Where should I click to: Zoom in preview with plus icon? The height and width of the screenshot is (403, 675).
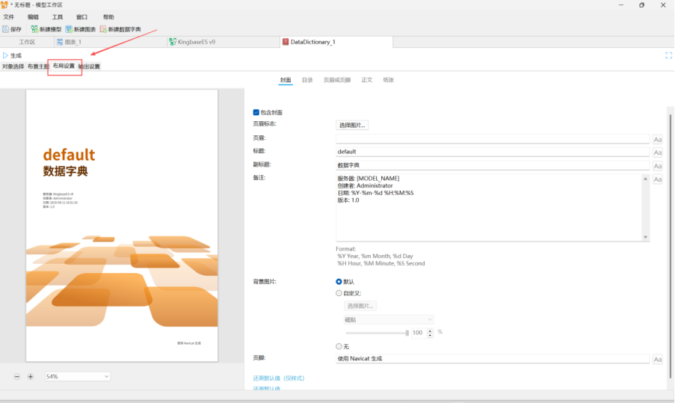click(31, 376)
